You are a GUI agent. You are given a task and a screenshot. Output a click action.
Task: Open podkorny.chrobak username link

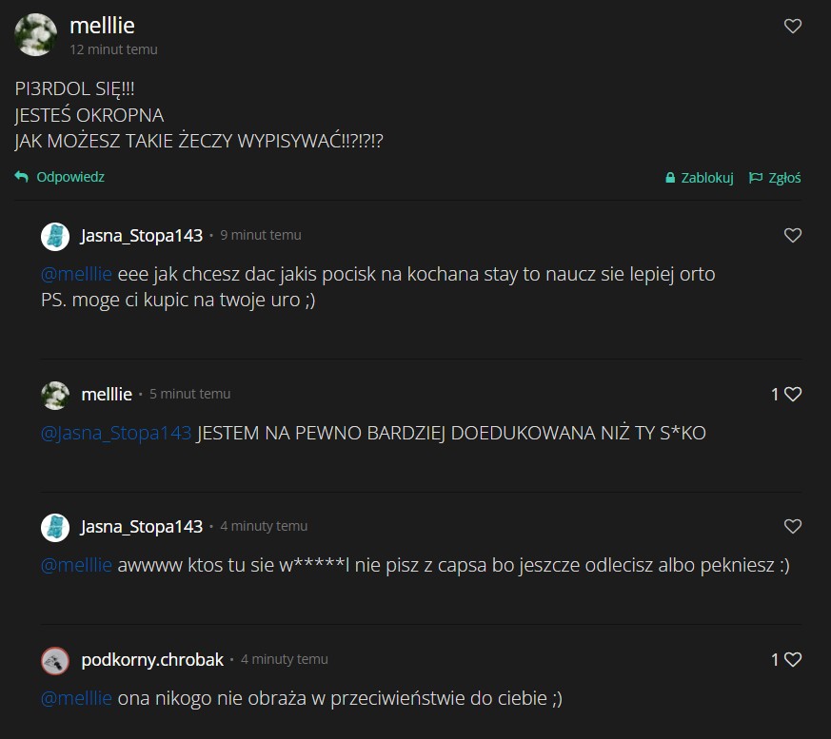pyautogui.click(x=152, y=660)
